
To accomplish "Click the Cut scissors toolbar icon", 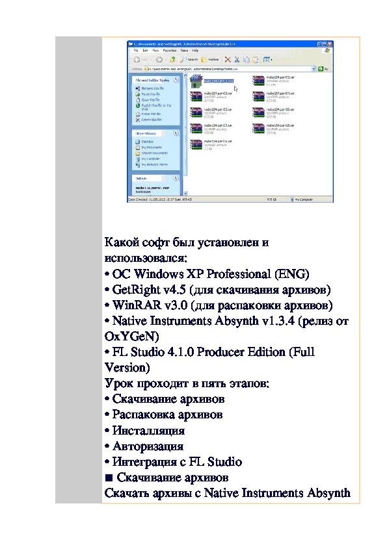I will [237, 60].
